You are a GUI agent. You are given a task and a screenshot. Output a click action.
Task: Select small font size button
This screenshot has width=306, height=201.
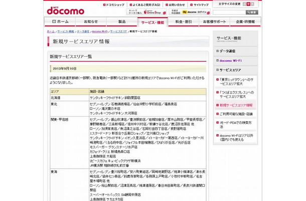tap(244, 4)
